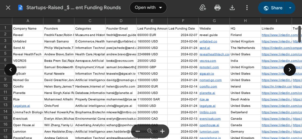Close the file preview with the X icon
Screen dimensions: 302x139
pyautogui.click(x=8, y=8)
